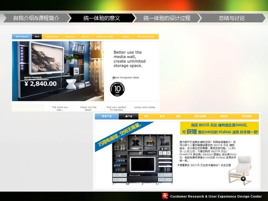Select the 统一体验的设计过程 slide section
This screenshot has height=201, width=268.
[167, 18]
